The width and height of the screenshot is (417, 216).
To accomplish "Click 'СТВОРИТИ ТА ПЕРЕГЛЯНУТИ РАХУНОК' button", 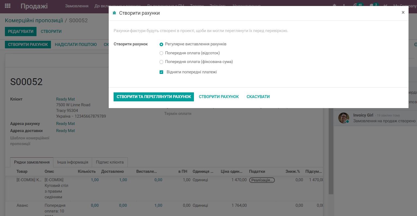I will (x=154, y=97).
